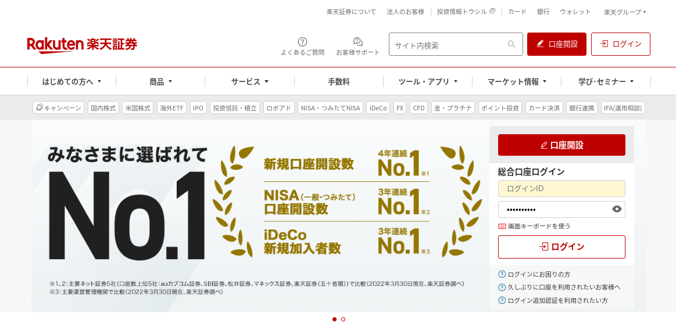This screenshot has width=676, height=326.
Task: Open the FX tag
Action: (400, 108)
